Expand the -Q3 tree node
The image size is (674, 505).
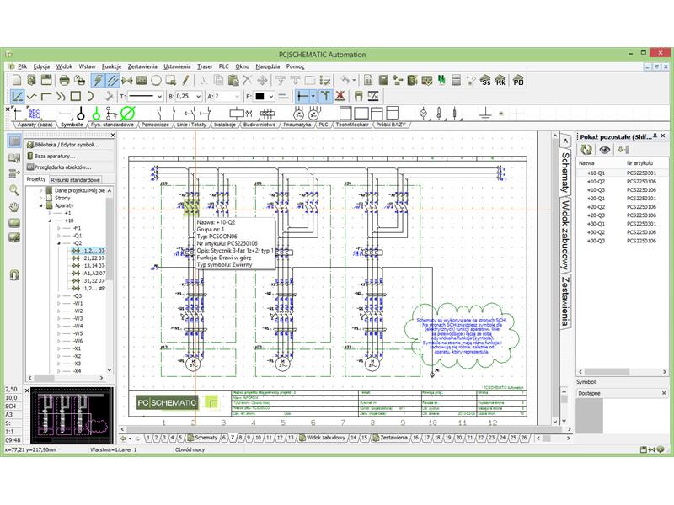tap(59, 296)
